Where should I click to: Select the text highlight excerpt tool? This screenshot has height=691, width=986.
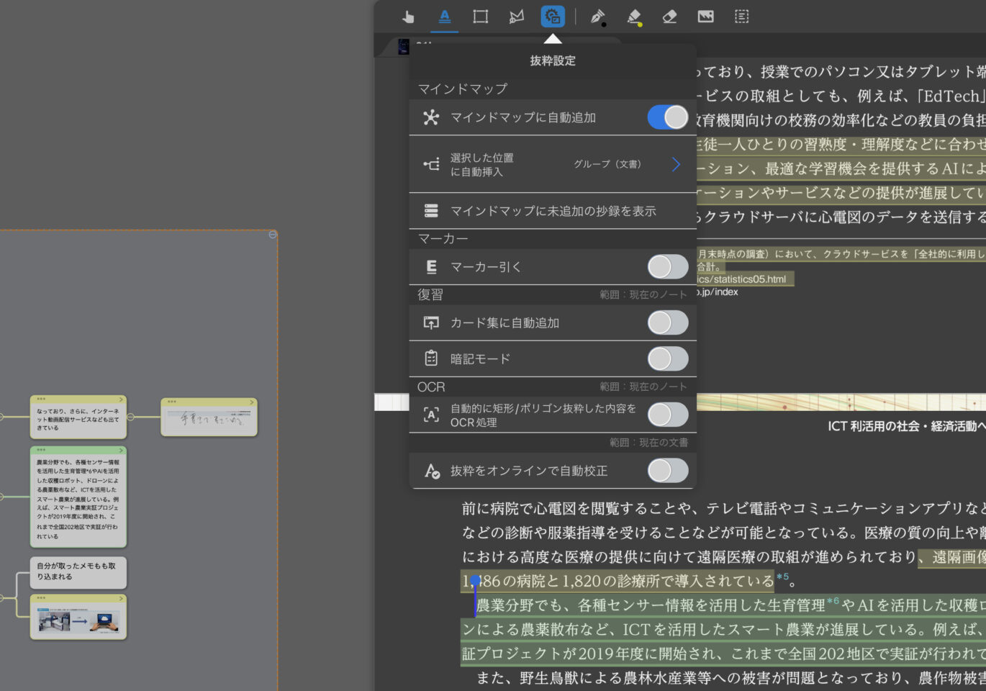point(445,17)
